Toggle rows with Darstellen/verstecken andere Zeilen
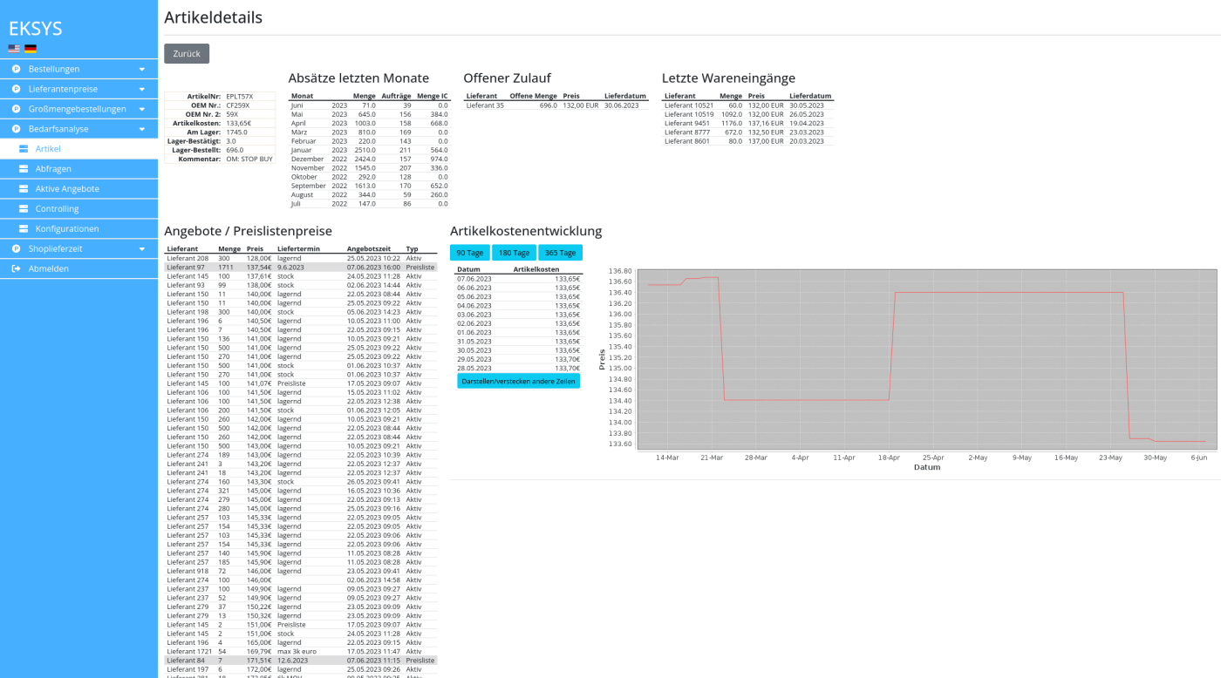This screenshot has height=678, width=1221. tap(518, 381)
